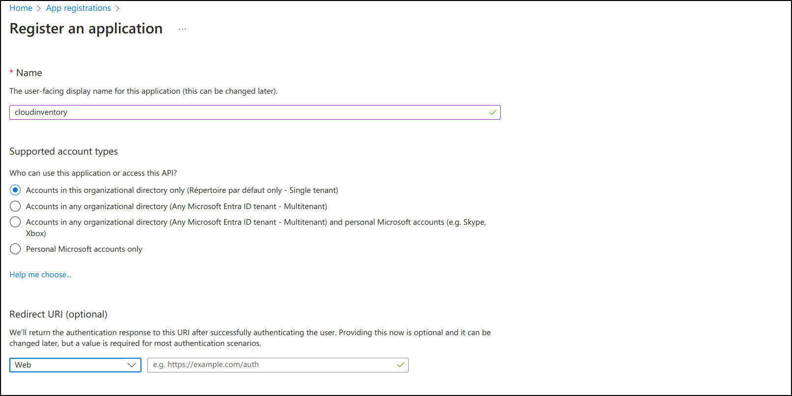Open the Help me choose link
The image size is (792, 396).
[40, 275]
